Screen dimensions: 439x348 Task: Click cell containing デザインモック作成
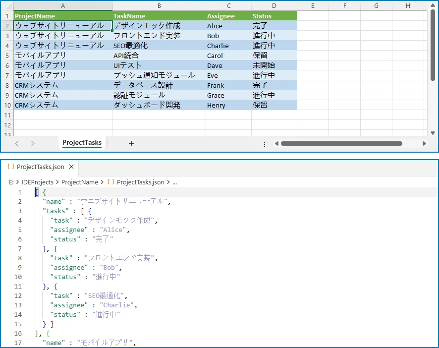click(159, 26)
